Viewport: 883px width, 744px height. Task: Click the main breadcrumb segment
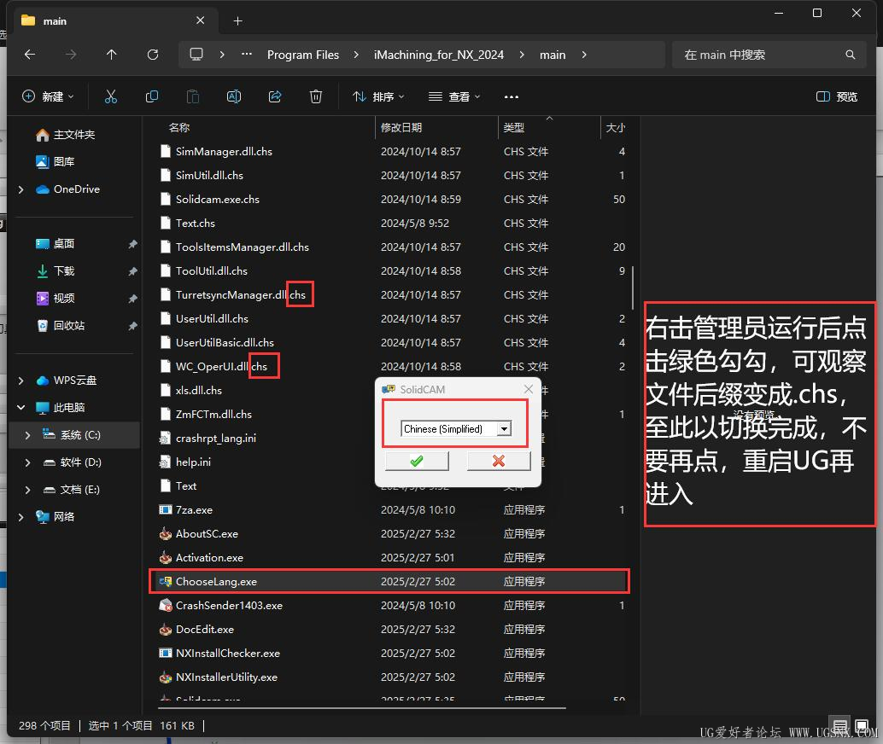pyautogui.click(x=553, y=55)
